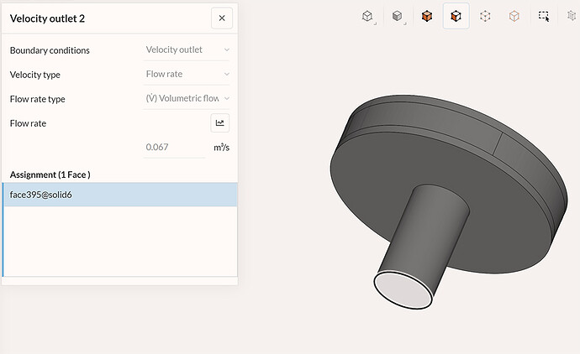Click the Flow rate table/graph input icon
580x354 pixels.
click(x=219, y=123)
